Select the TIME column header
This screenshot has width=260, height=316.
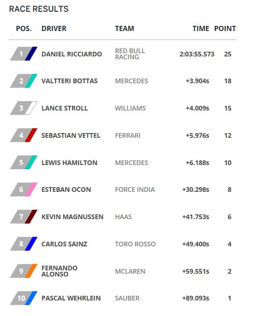click(x=201, y=29)
